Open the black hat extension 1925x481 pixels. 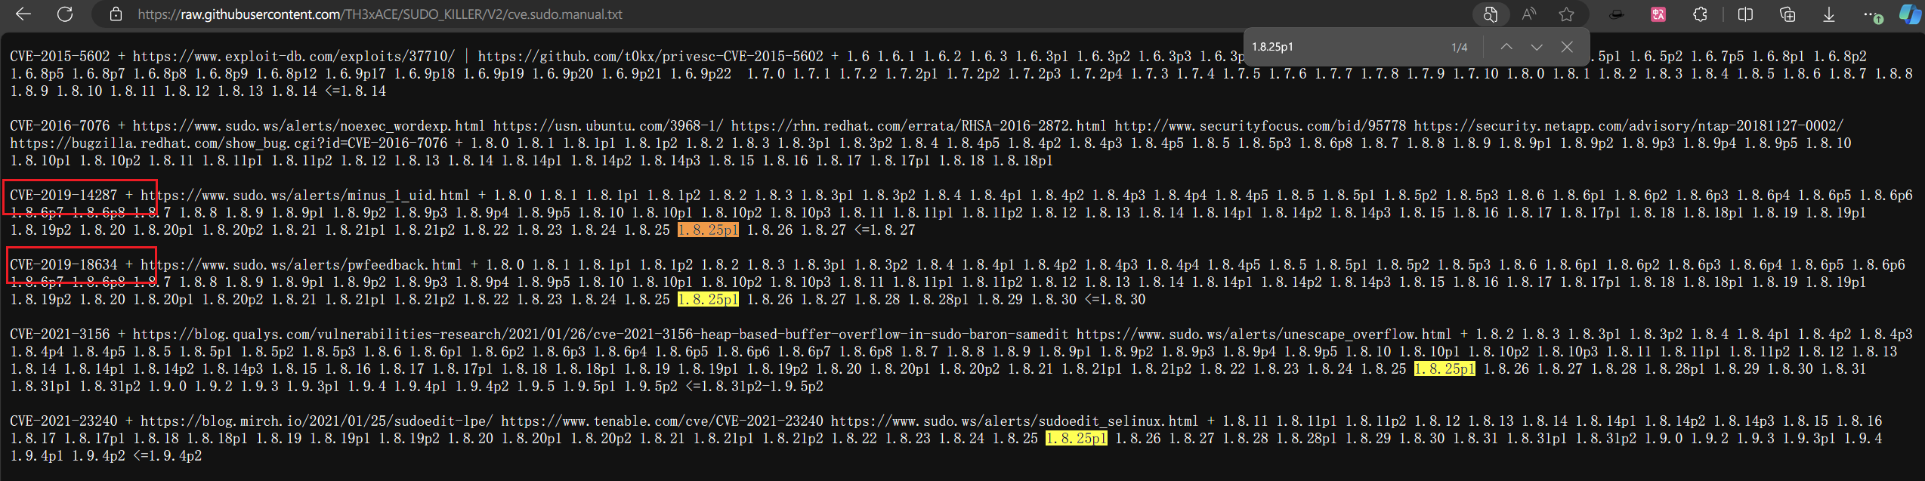1617,14
